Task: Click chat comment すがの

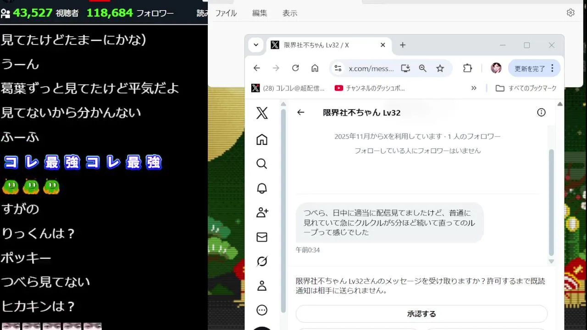Action: (x=20, y=209)
